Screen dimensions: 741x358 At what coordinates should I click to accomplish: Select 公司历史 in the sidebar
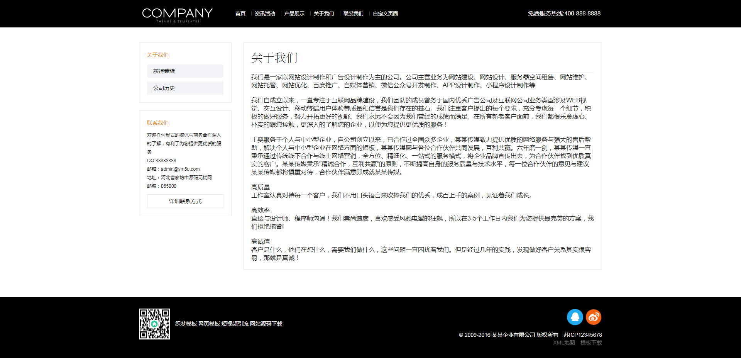click(185, 88)
